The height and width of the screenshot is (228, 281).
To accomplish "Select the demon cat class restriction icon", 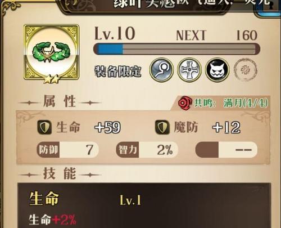I will point(217,70).
